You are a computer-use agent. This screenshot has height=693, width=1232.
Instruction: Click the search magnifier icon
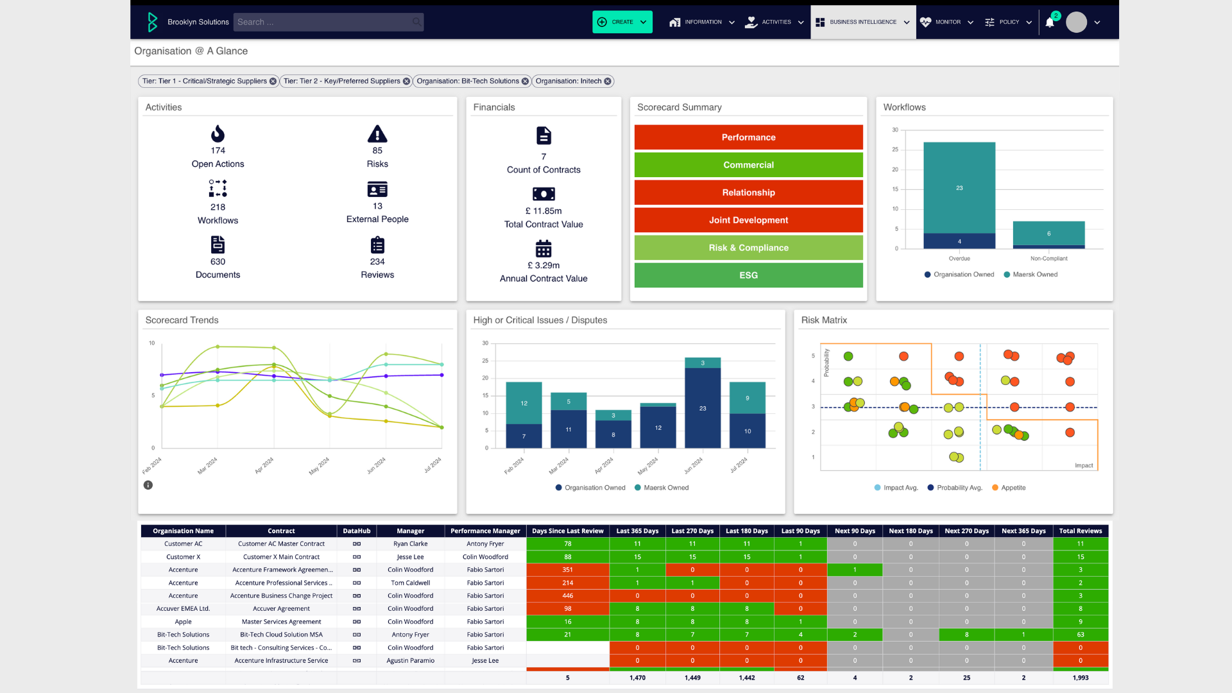(x=416, y=22)
